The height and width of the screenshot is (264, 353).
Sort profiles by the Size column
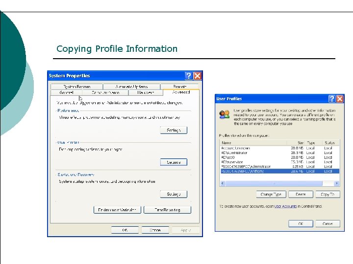296,143
